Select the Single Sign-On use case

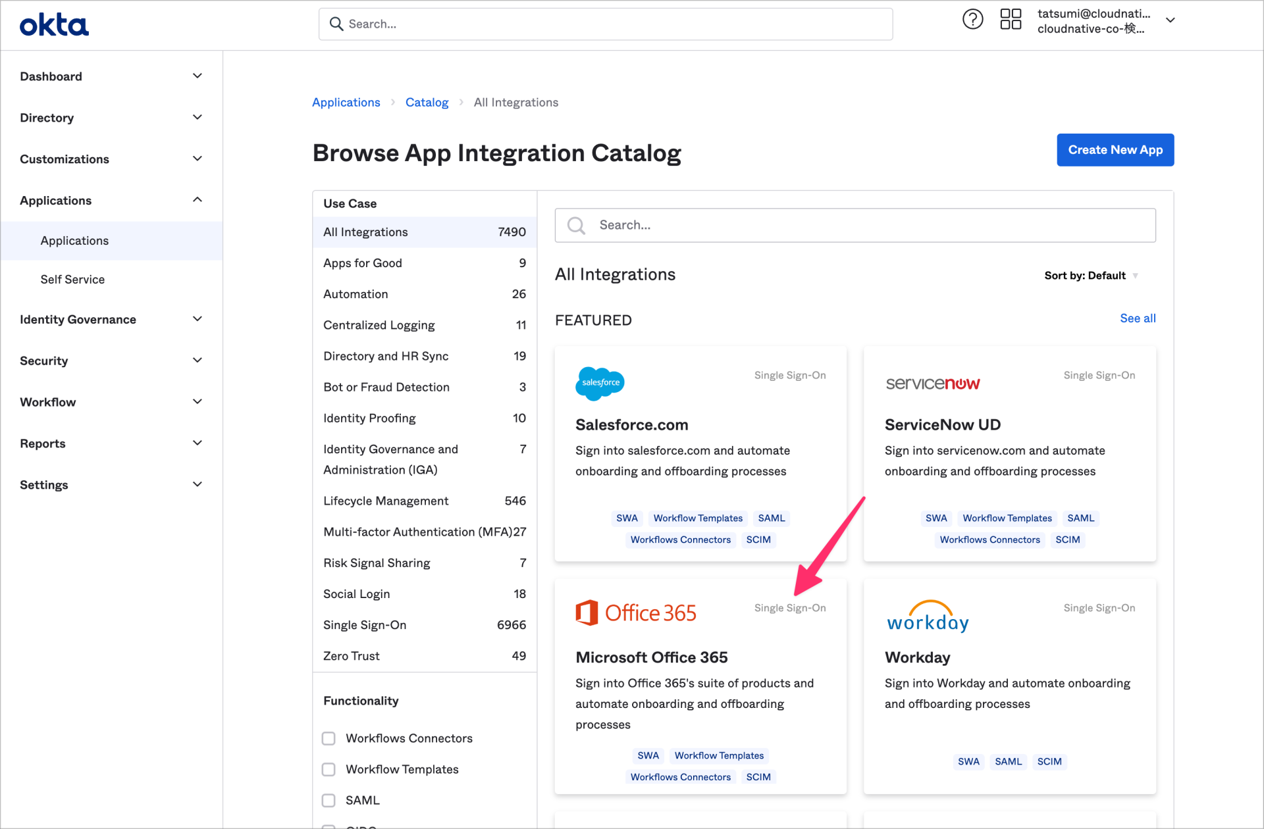(x=365, y=624)
